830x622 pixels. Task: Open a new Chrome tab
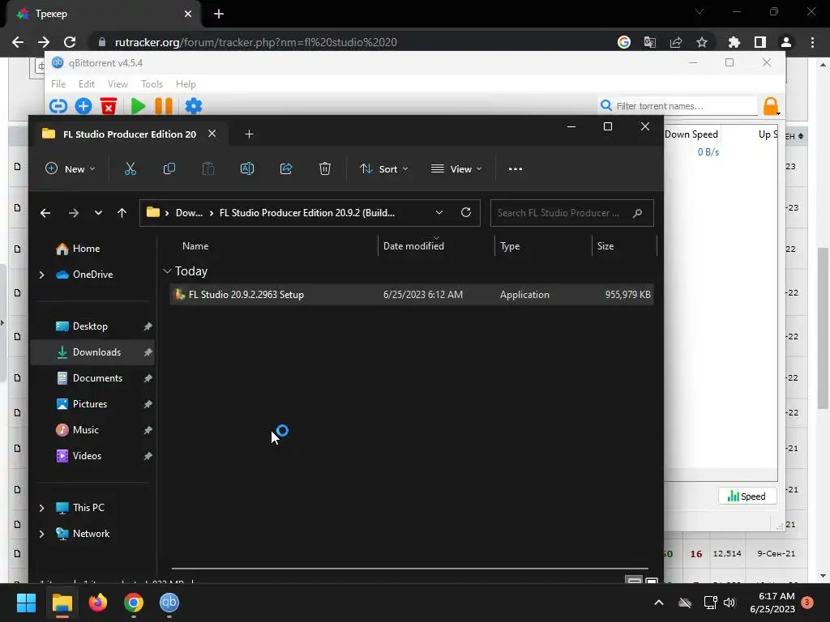point(219,14)
